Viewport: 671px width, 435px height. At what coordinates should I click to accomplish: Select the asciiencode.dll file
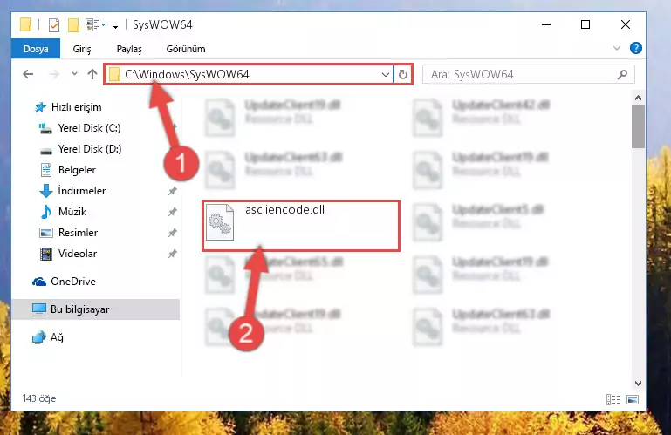tap(301, 226)
